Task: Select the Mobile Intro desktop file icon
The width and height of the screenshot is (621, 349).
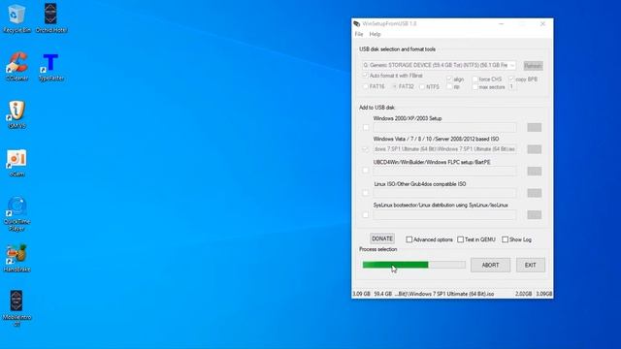Action: point(16,308)
